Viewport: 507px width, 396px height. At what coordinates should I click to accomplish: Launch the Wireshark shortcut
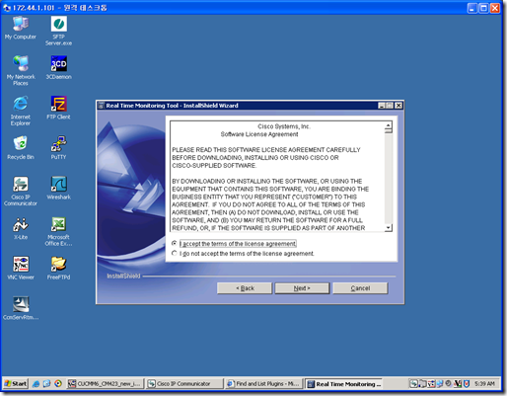58,188
